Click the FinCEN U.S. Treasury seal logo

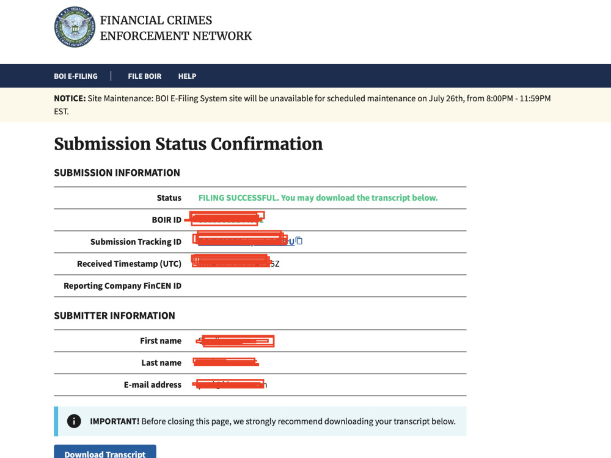pyautogui.click(x=75, y=27)
